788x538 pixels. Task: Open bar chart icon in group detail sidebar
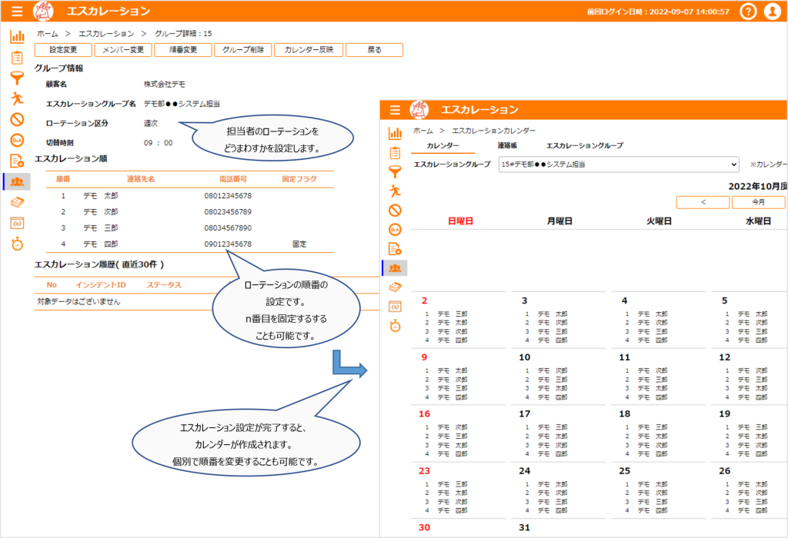pos(17,36)
